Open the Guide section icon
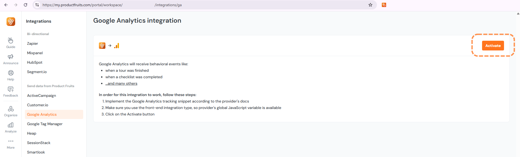This screenshot has width=520, height=157. pyautogui.click(x=11, y=41)
